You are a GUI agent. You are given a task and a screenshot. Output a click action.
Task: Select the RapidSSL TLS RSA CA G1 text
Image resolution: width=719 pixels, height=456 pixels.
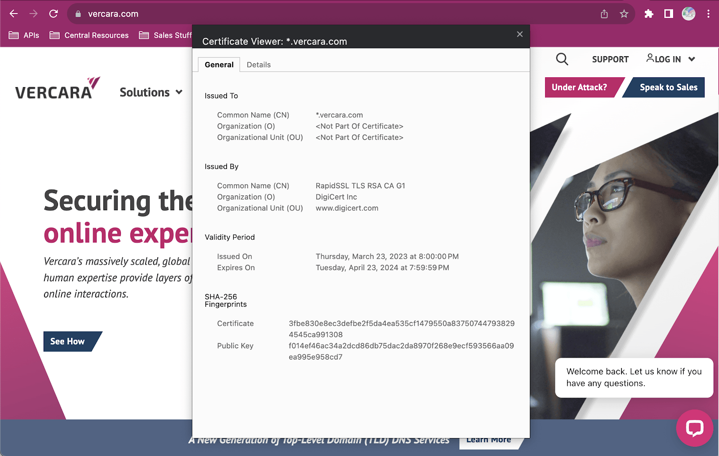tap(360, 186)
